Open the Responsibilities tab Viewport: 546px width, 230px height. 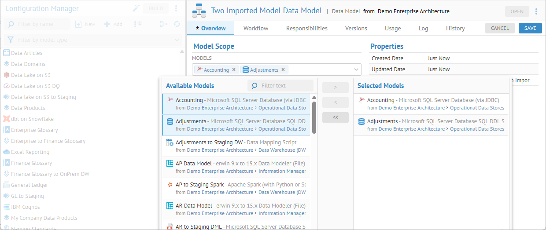tap(306, 28)
